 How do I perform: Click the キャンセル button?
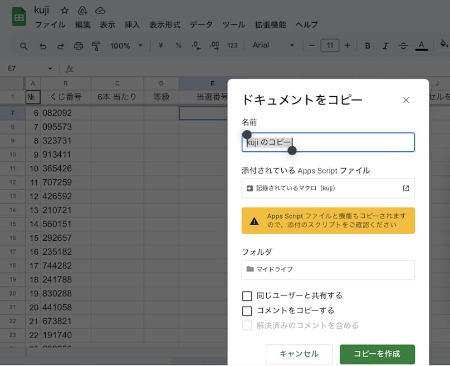point(299,354)
